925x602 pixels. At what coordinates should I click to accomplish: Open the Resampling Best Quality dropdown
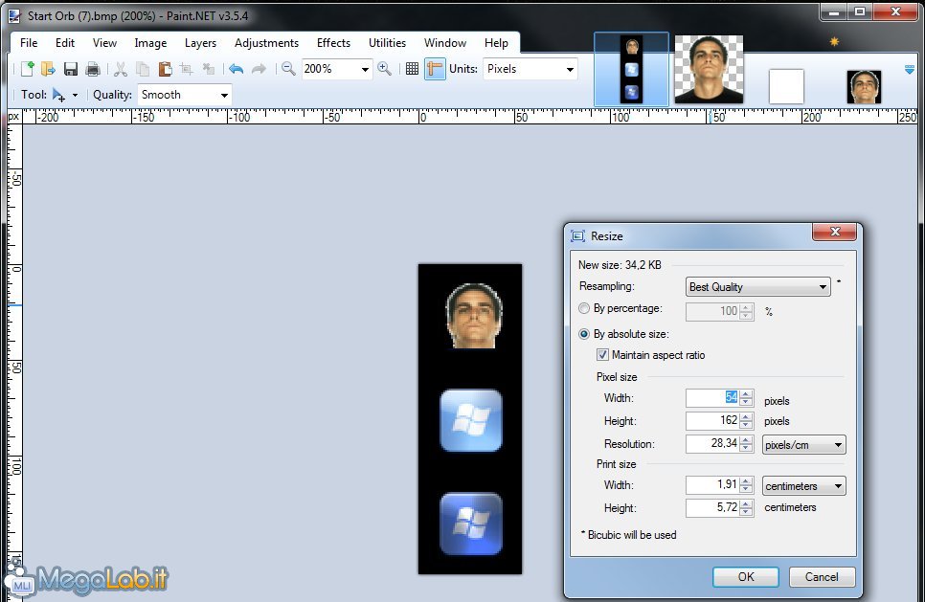tap(758, 286)
